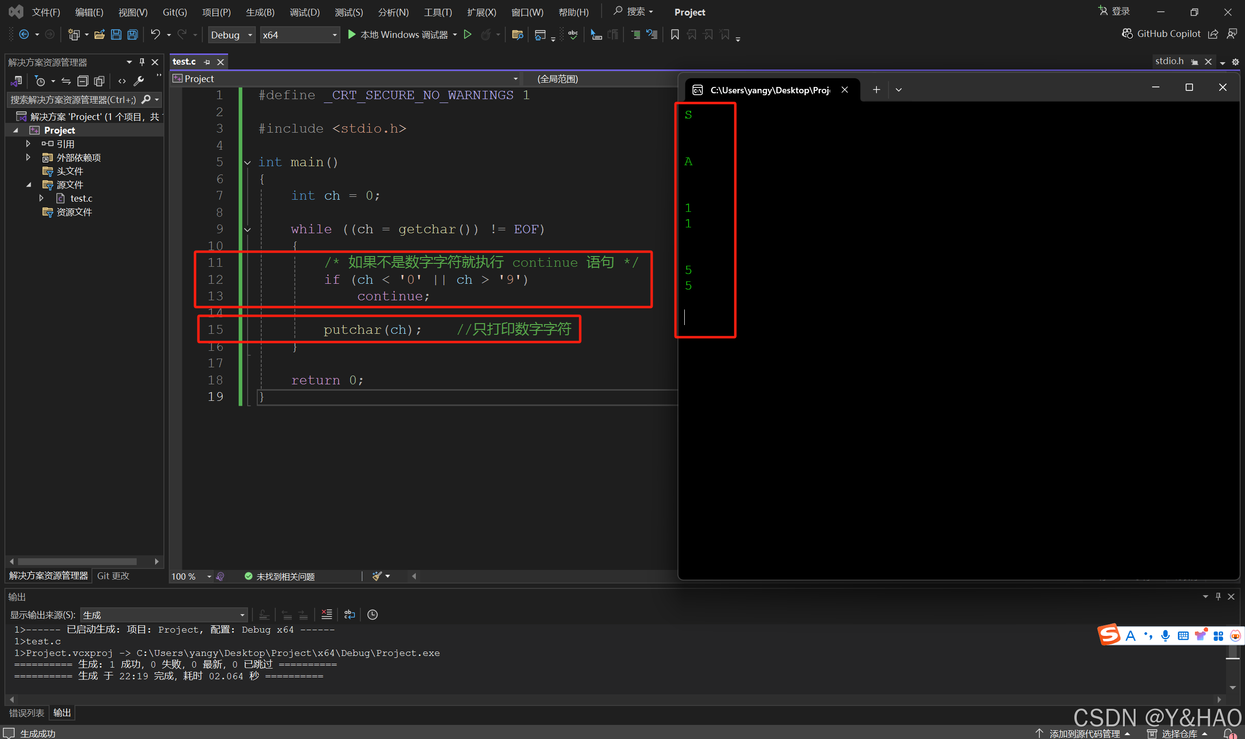The image size is (1245, 739).
Task: Click GitHub Copilot icon
Action: point(1127,34)
